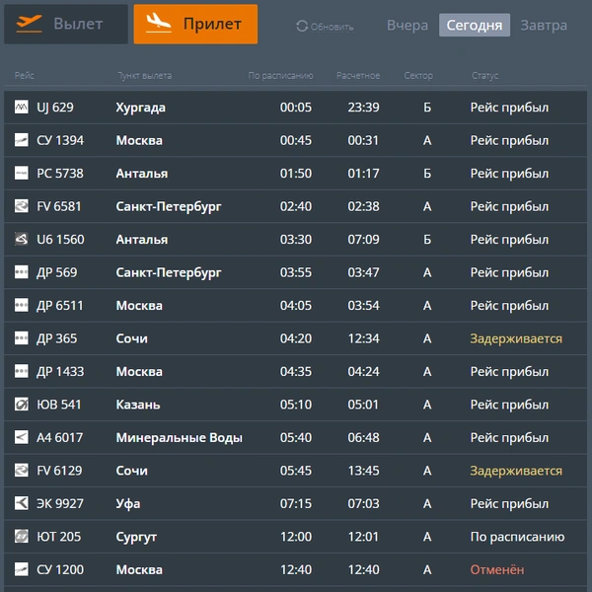Click the departing plane icon on Вылет
This screenshot has height=592, width=592.
(x=29, y=24)
